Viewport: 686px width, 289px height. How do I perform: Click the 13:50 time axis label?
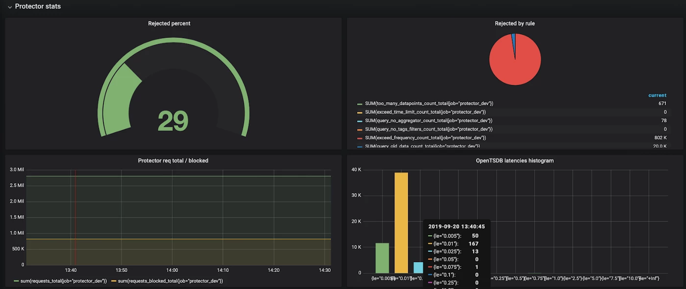pos(121,270)
